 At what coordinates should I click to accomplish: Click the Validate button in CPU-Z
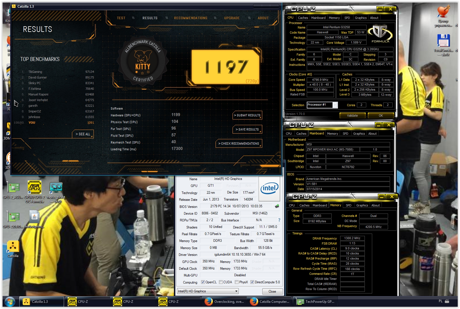click(352, 116)
